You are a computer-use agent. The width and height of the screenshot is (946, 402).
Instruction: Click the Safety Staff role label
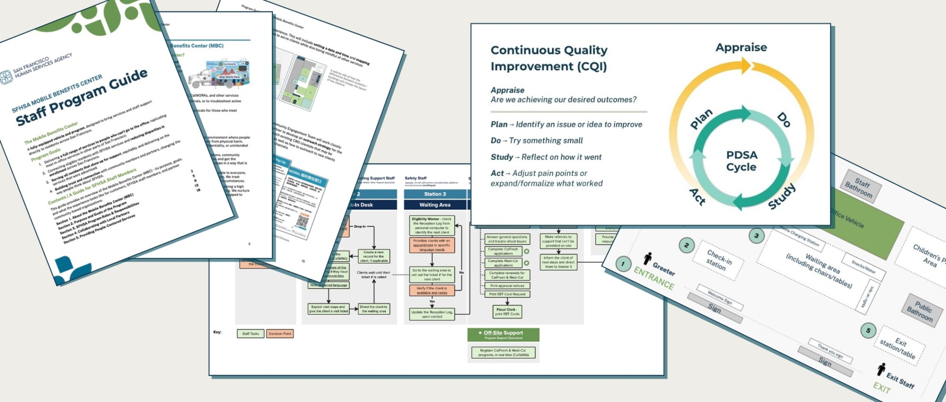416,178
